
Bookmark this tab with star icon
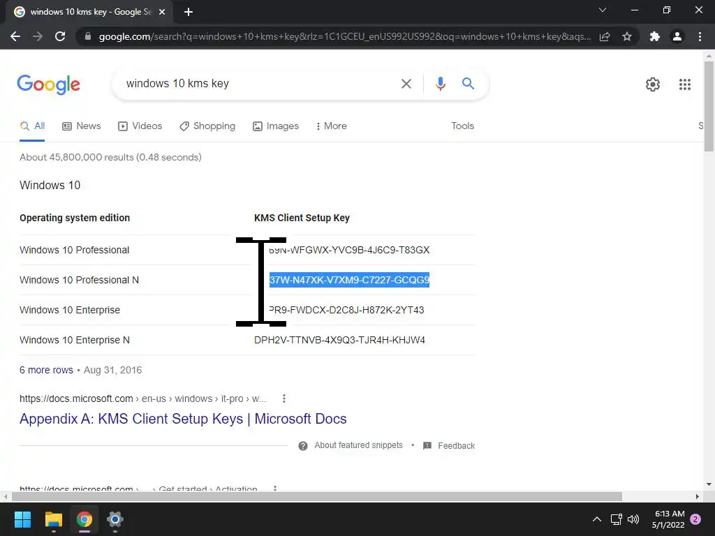coord(627,36)
